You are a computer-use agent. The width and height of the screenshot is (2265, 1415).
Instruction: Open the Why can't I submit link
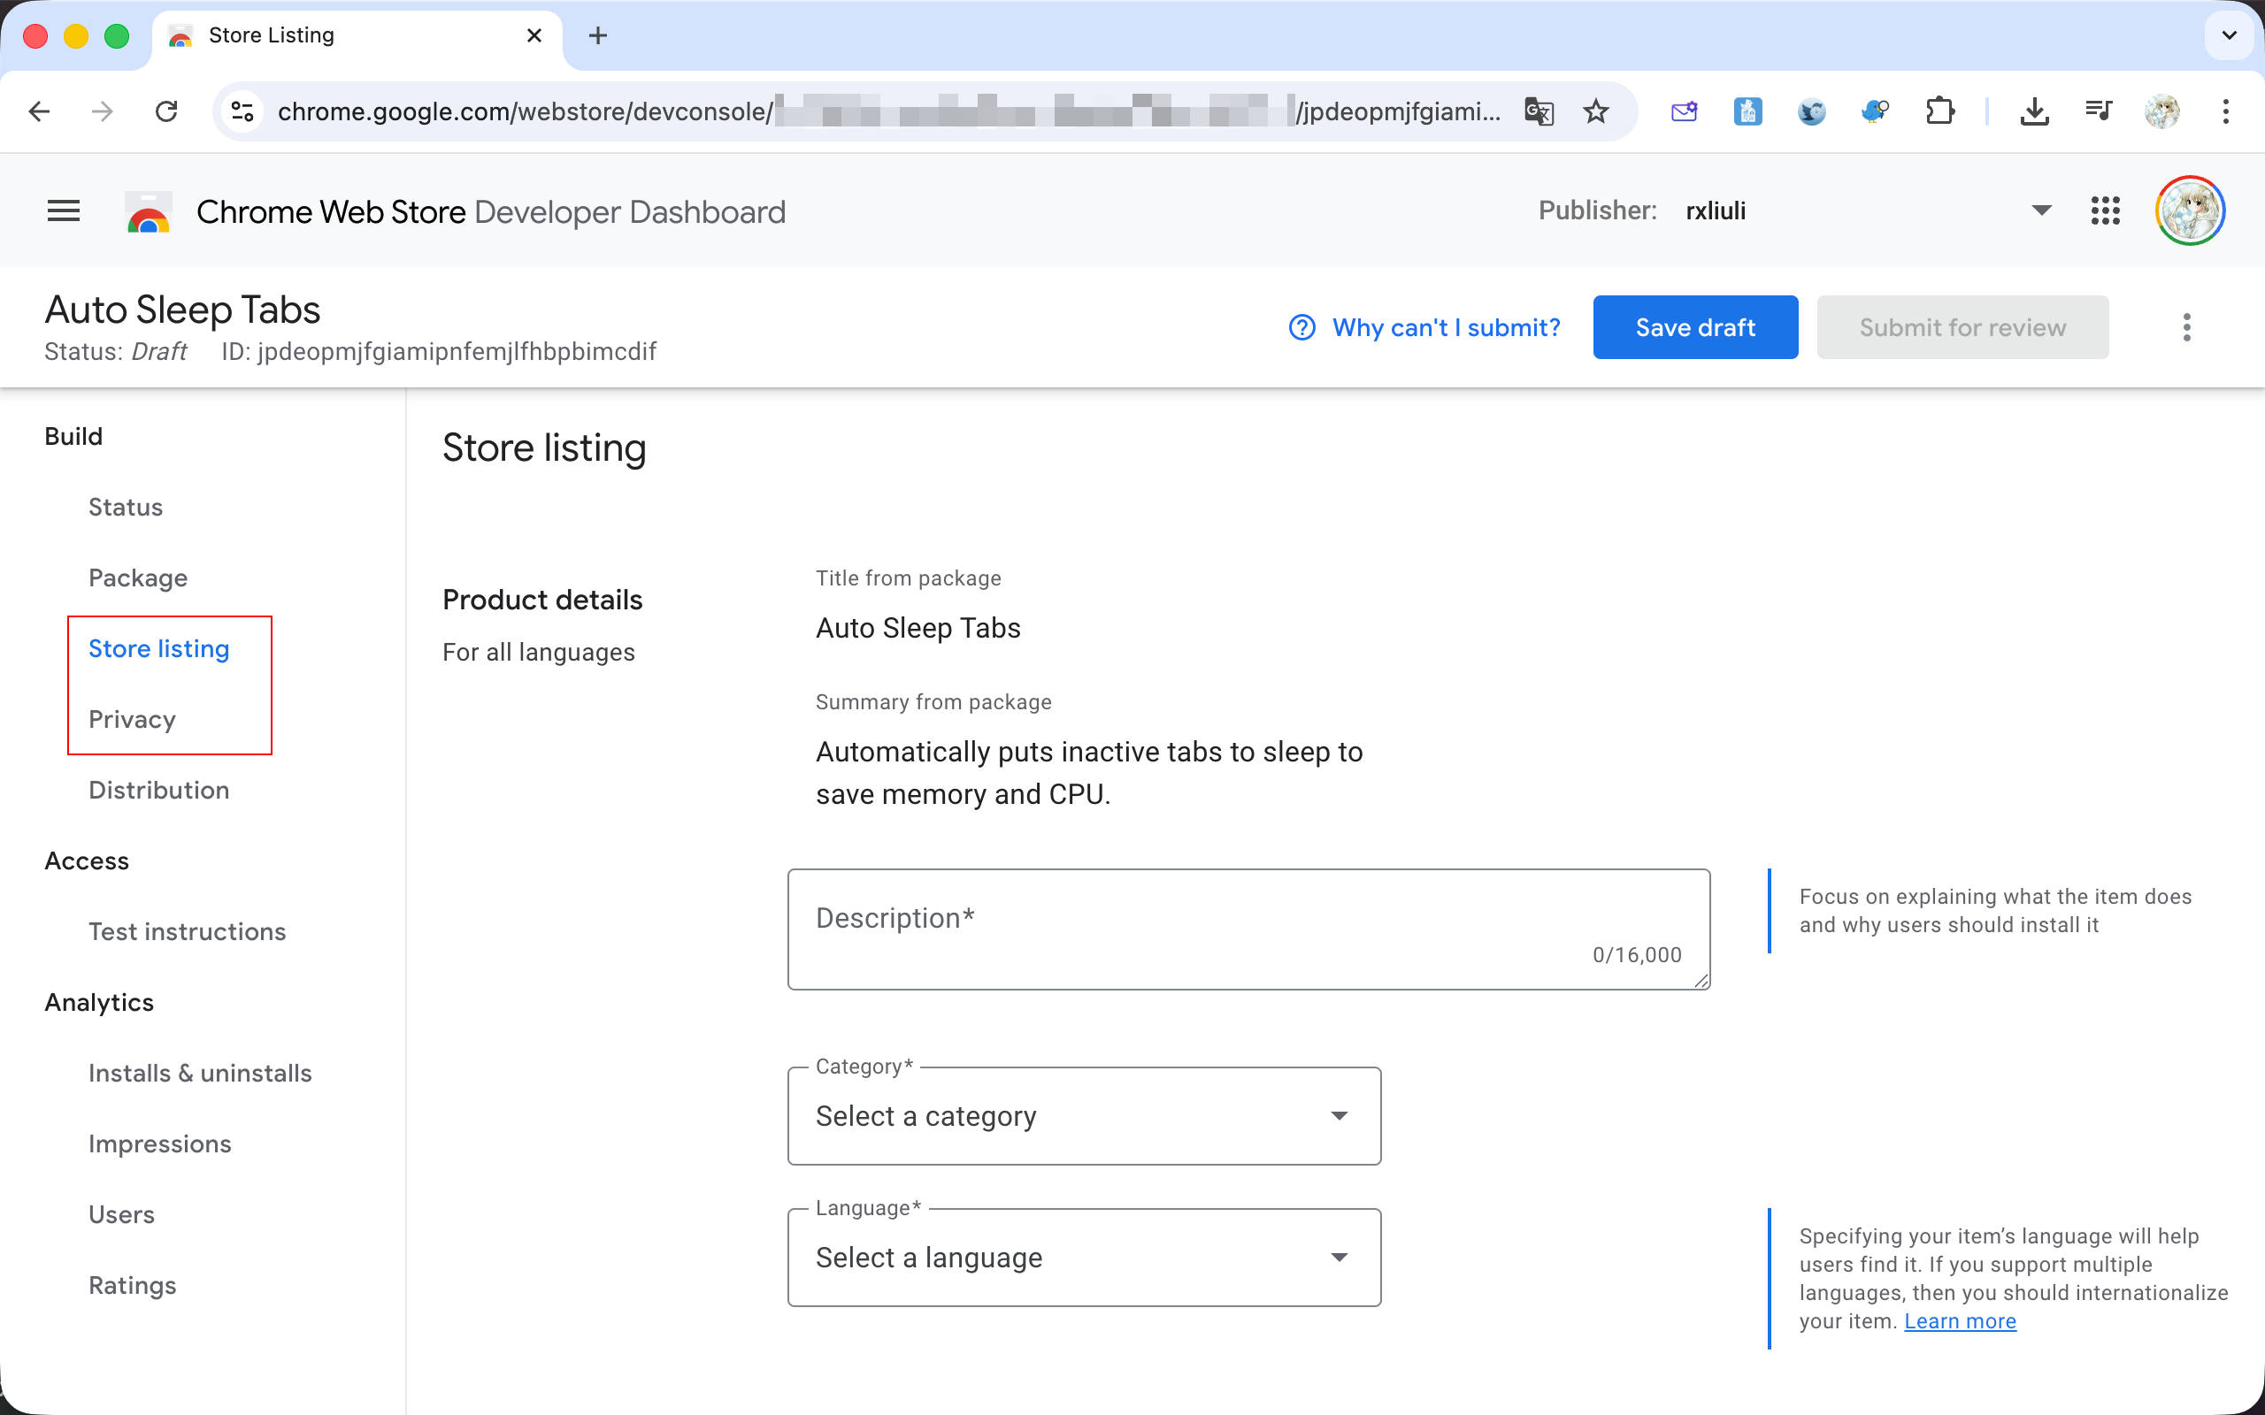(1444, 327)
